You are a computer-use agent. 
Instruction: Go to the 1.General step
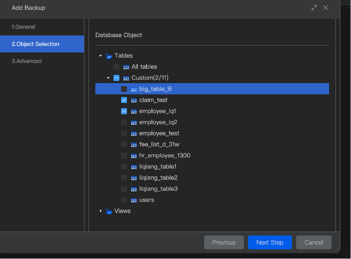pyautogui.click(x=24, y=27)
